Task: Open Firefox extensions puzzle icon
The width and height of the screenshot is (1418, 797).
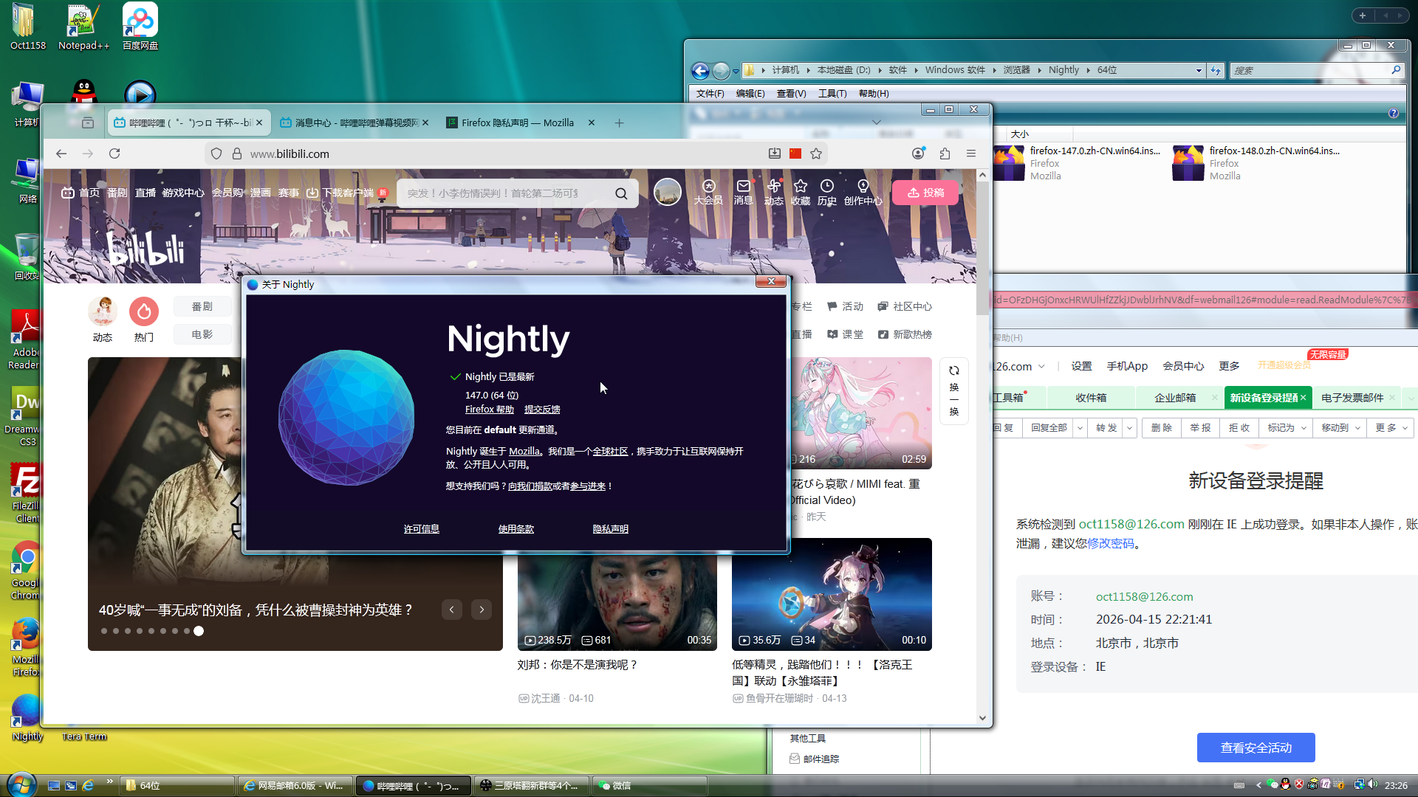Action: (x=945, y=153)
